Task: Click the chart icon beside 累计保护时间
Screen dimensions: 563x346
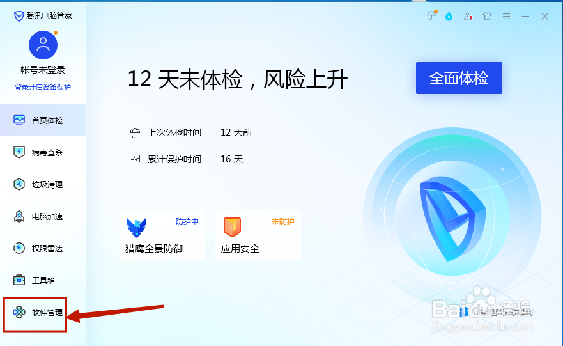Action: pos(135,159)
